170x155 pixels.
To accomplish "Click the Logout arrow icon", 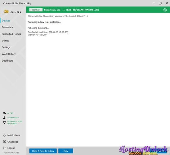I will pos(4,148).
